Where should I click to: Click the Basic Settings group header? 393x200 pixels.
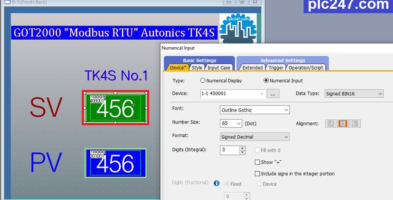[x=200, y=60]
